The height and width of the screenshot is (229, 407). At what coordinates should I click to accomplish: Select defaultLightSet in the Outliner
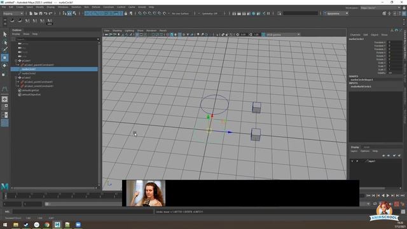pos(30,90)
